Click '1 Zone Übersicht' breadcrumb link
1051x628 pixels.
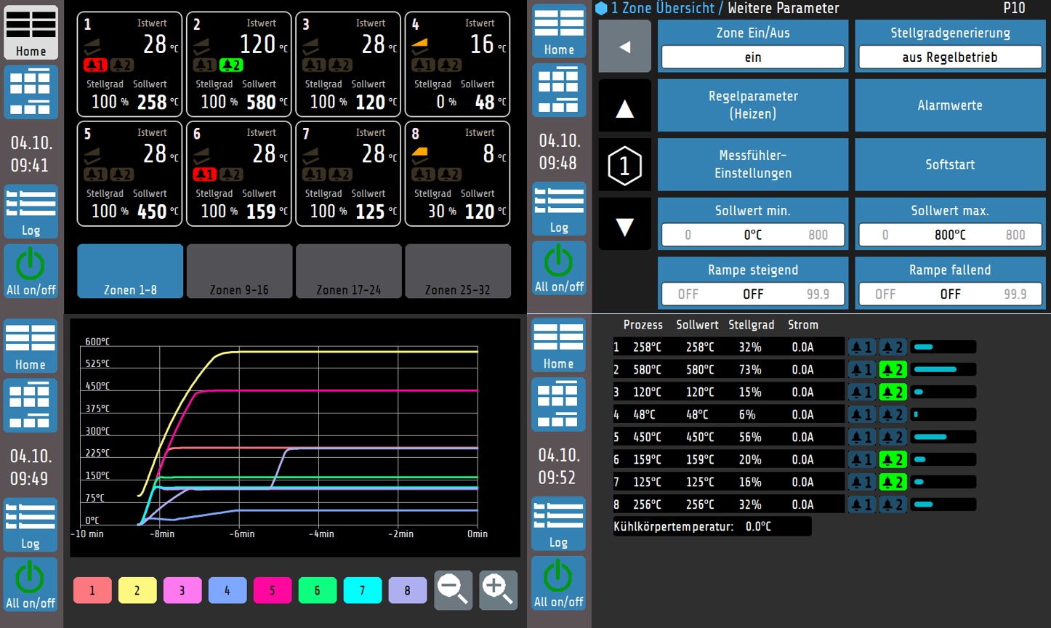pyautogui.click(x=663, y=8)
